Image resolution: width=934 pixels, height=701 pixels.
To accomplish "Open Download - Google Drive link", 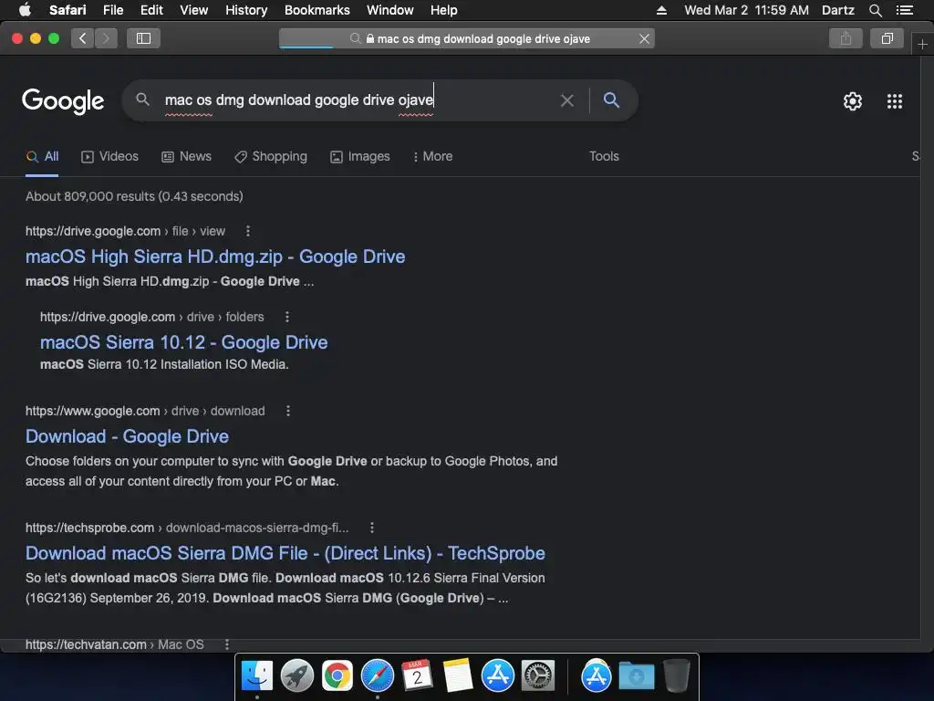I will click(x=127, y=437).
